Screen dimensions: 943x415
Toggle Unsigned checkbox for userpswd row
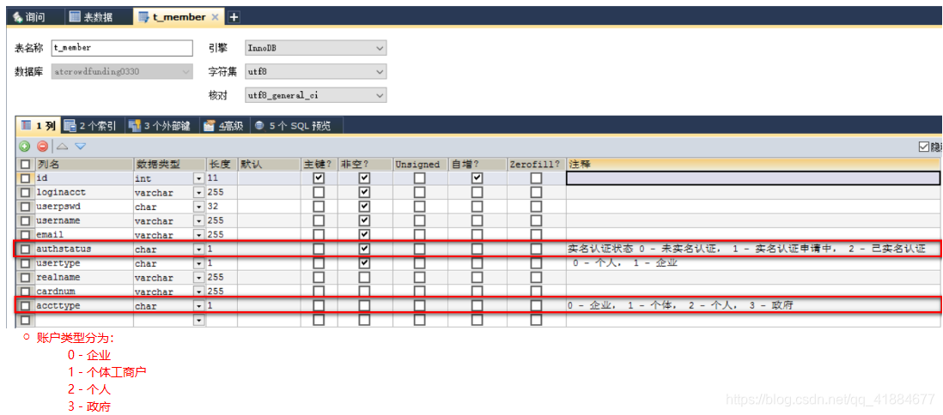[x=420, y=207]
